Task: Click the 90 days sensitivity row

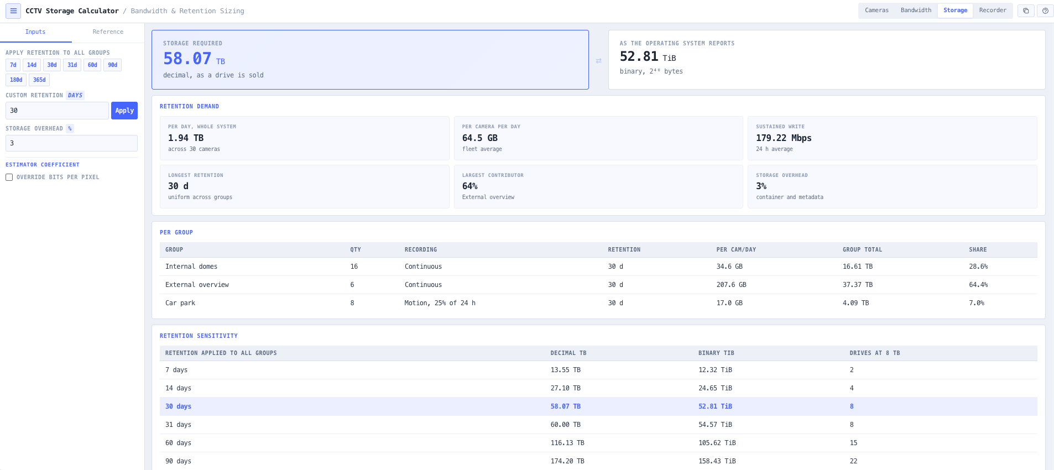Action: pyautogui.click(x=598, y=461)
